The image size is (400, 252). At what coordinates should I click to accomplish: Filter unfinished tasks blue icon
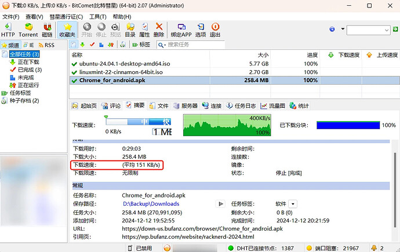tap(101, 45)
